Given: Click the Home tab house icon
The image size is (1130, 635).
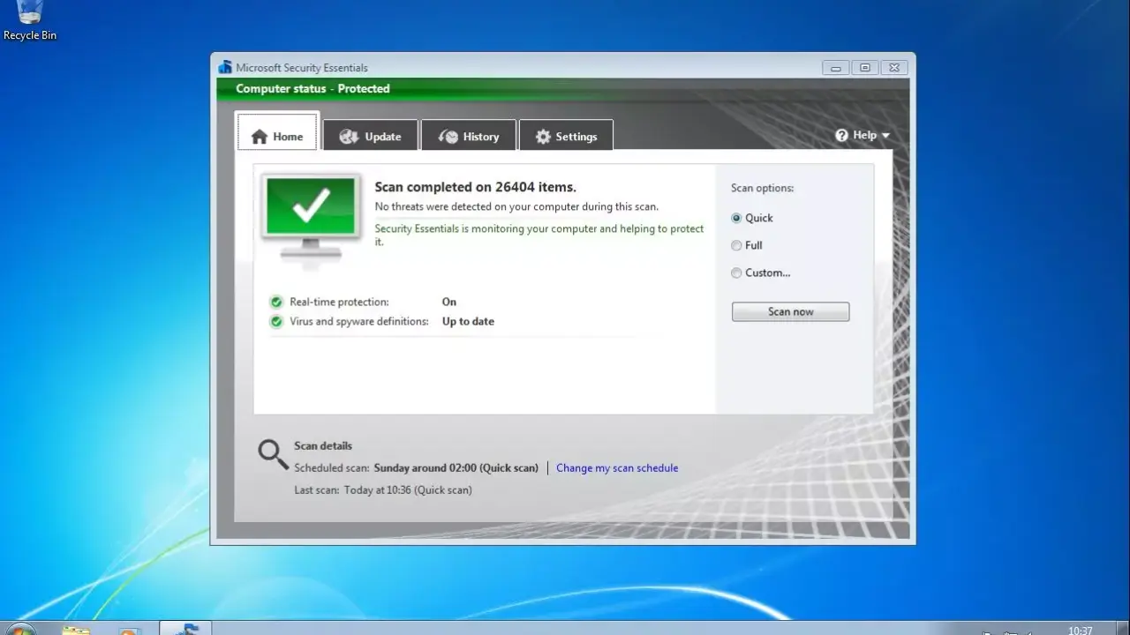Looking at the screenshot, I should point(259,137).
